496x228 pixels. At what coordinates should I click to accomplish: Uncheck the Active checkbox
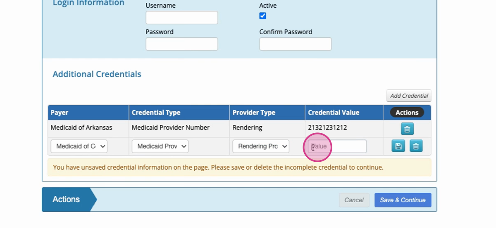[262, 16]
